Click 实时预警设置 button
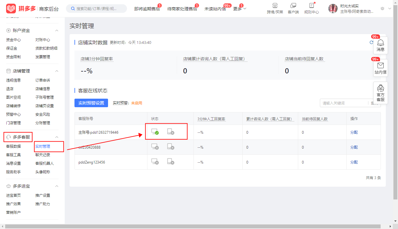398x229 pixels. 91,103
